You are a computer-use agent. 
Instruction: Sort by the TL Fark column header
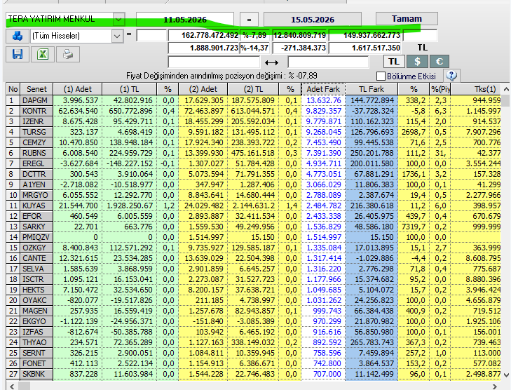pos(372,89)
